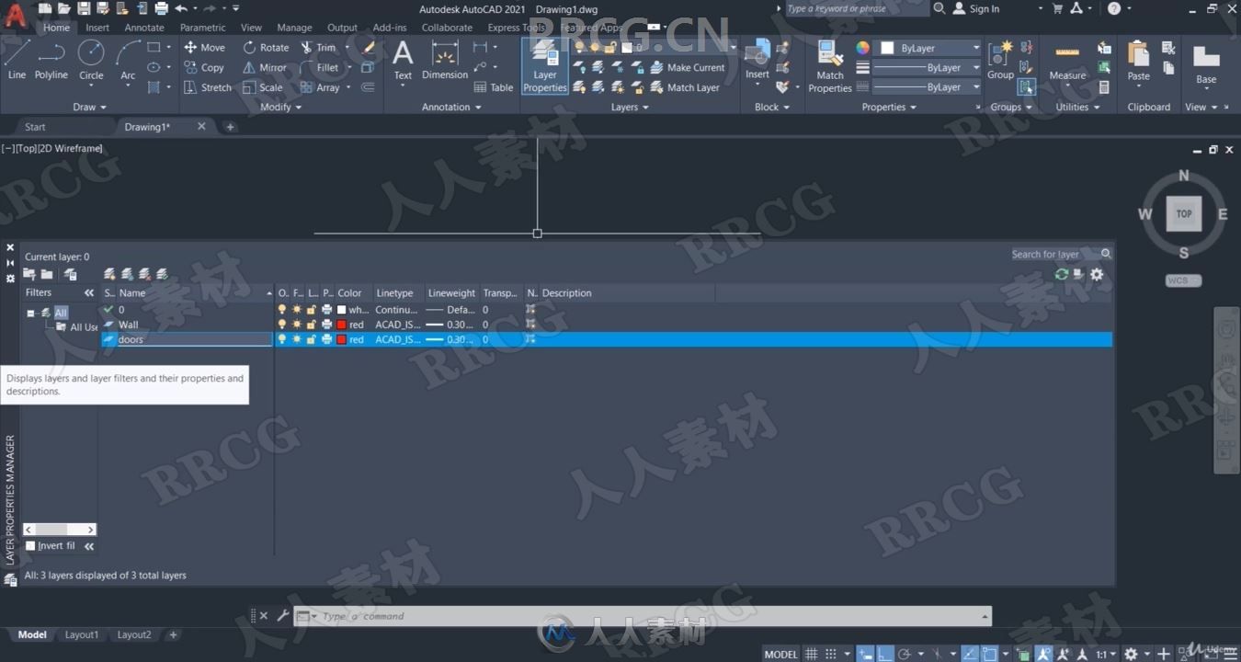Choose the Fillet tool
Image resolution: width=1241 pixels, height=662 pixels.
319,68
